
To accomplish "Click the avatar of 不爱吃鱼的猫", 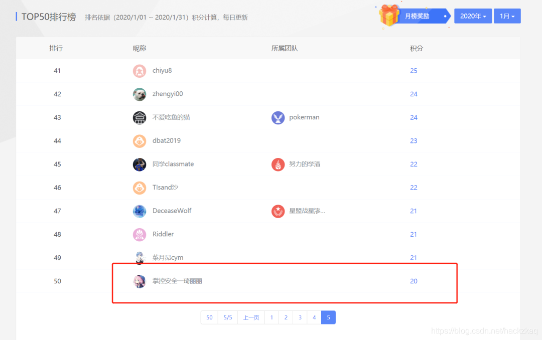I will [x=140, y=117].
